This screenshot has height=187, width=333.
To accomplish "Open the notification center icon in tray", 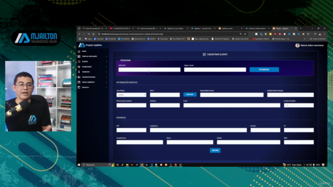I will 323,165.
